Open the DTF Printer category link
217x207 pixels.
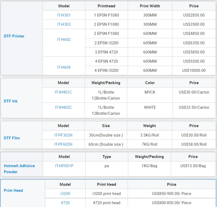(x=14, y=36)
